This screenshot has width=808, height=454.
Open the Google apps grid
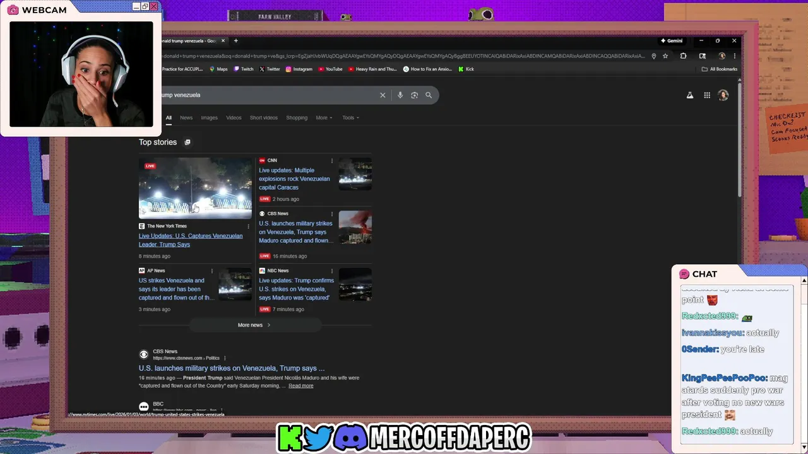(707, 95)
